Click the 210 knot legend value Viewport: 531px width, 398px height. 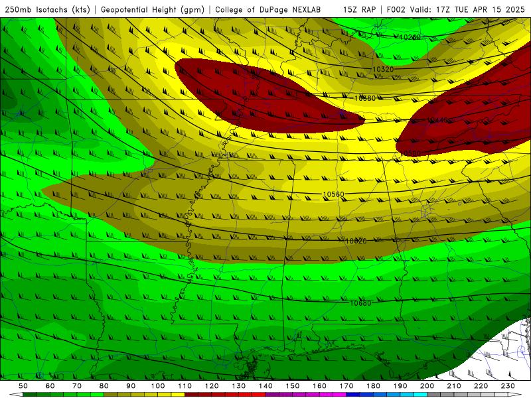[454, 386]
